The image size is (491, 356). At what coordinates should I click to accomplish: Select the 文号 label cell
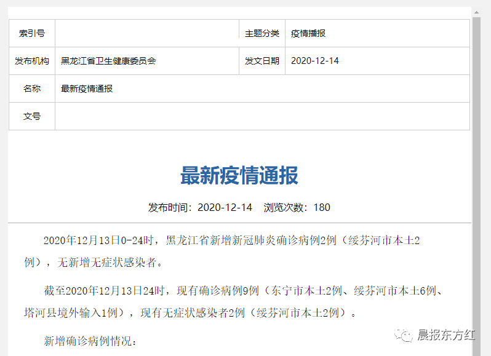pos(32,116)
